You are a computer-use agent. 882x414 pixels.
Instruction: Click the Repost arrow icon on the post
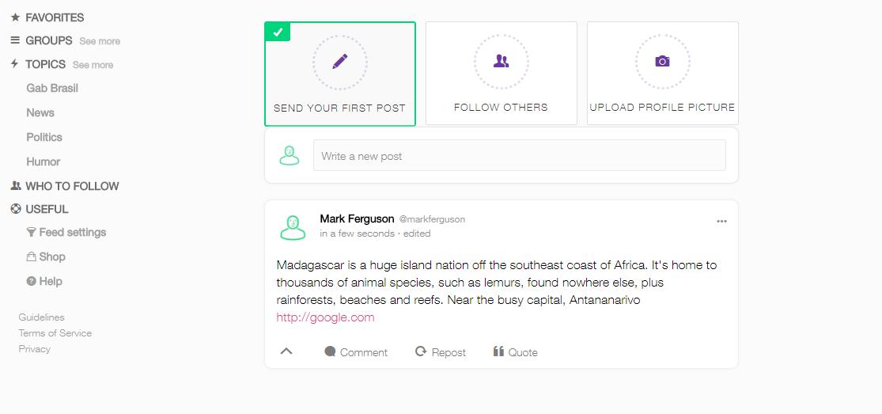coord(421,351)
